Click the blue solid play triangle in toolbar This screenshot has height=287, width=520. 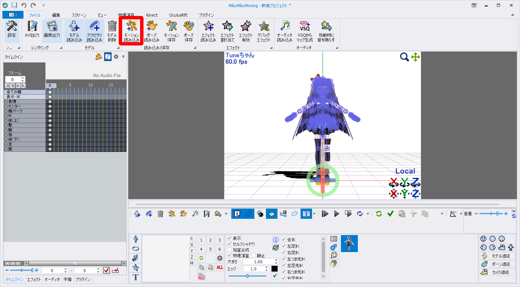click(336, 214)
